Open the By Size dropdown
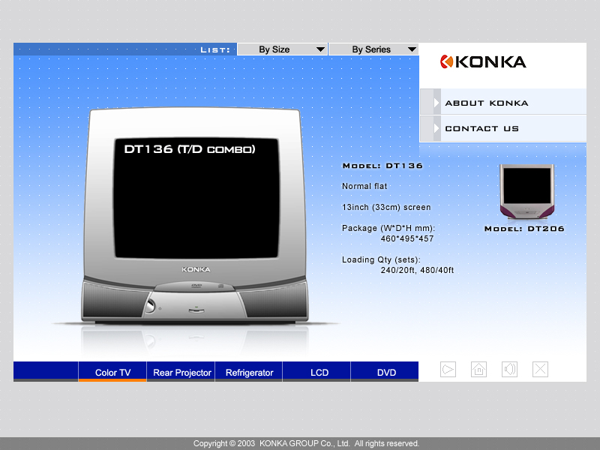Image resolution: width=600 pixels, height=450 pixels. tap(282, 49)
